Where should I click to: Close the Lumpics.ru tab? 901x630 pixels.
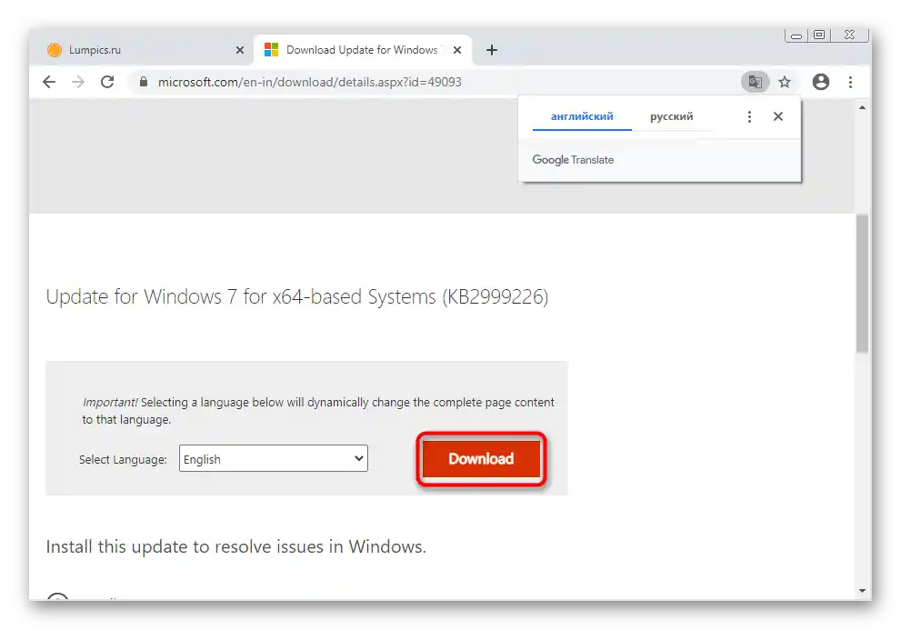pos(240,50)
